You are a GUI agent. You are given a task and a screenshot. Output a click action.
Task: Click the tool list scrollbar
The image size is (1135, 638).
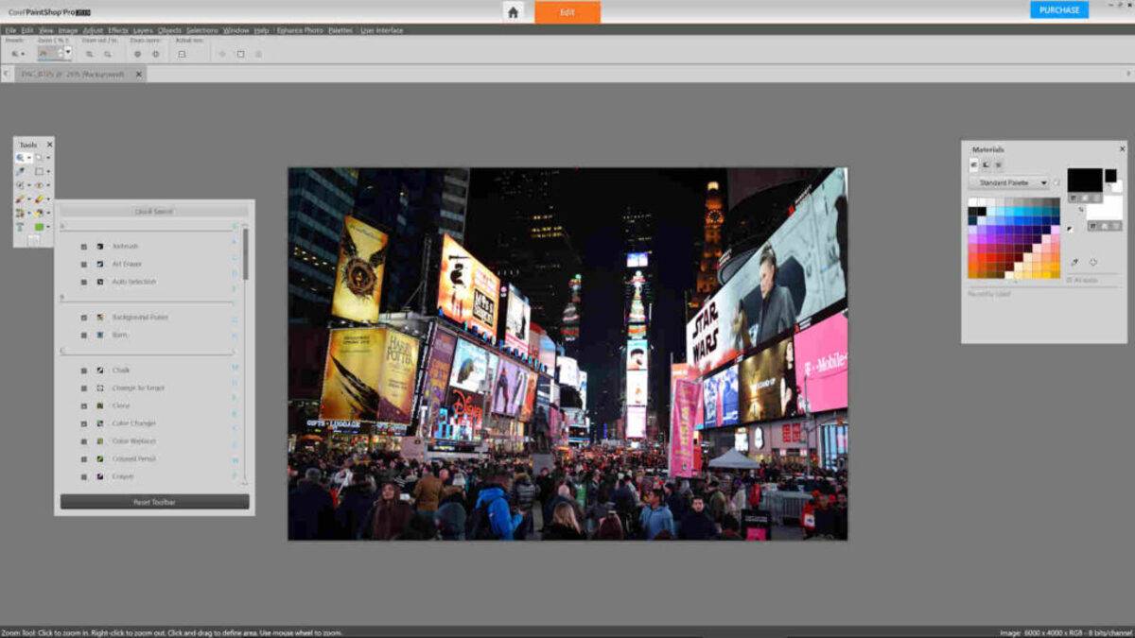point(246,253)
